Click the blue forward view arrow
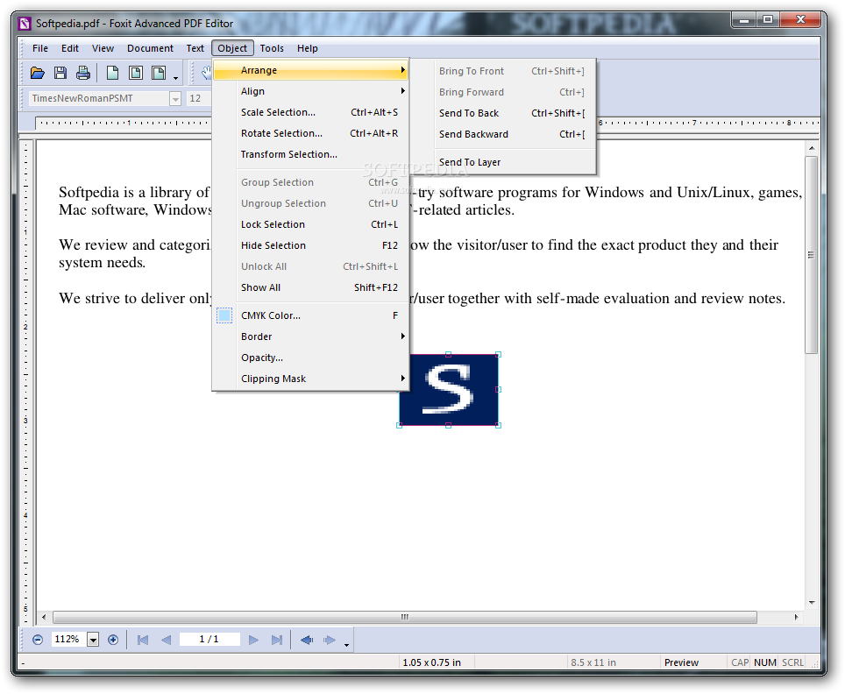This screenshot has height=694, width=845. pyautogui.click(x=330, y=640)
